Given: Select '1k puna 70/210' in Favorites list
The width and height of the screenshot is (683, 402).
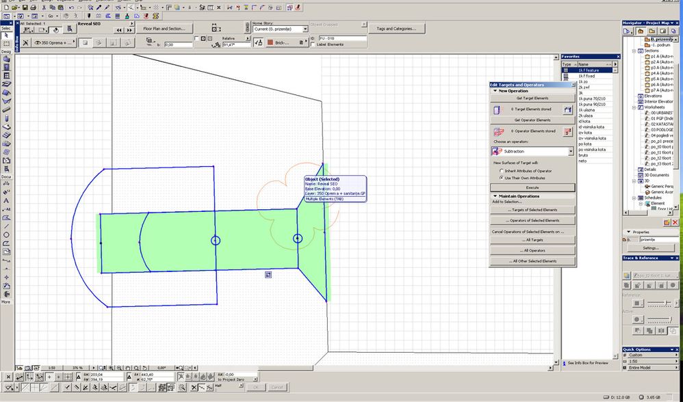Looking at the screenshot, I should [593, 98].
